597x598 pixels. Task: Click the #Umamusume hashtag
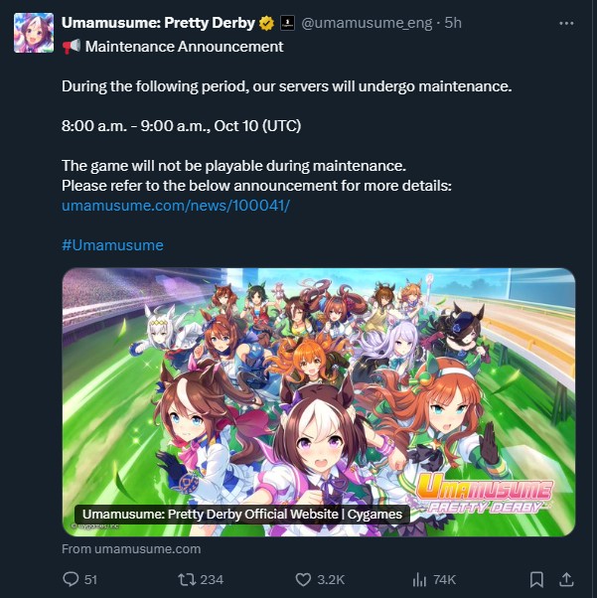coord(112,244)
